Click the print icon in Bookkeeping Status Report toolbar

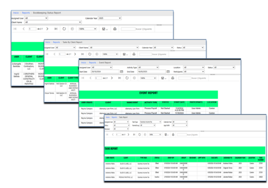click(115, 29)
